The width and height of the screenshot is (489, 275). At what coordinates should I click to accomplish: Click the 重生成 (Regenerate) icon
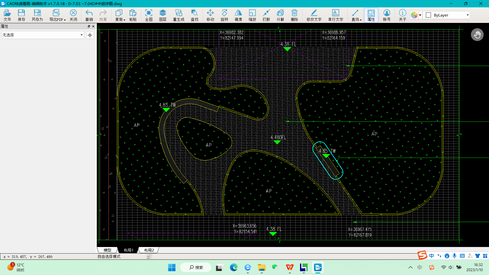coord(179,15)
